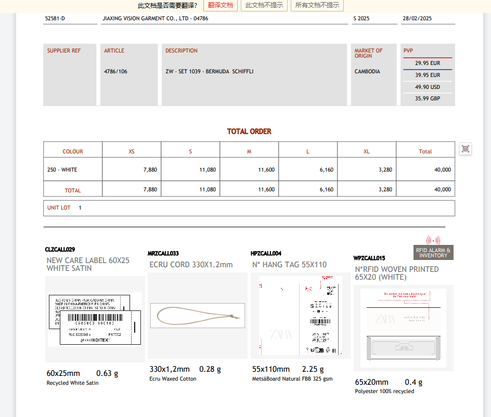Open the ecru cord product image
The width and height of the screenshot is (491, 417).
tap(197, 316)
